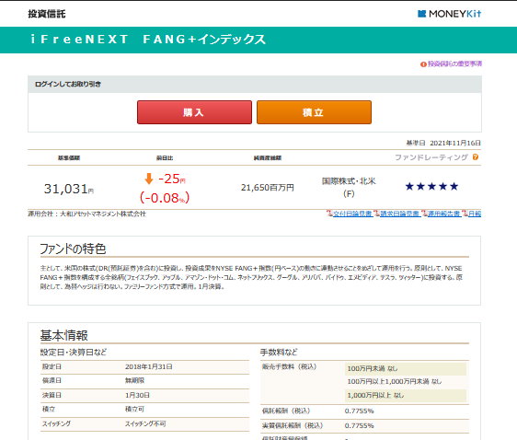The image size is (517, 440).
Task: Click the 2018年1月31日 設定日 value
Action: tap(149, 366)
